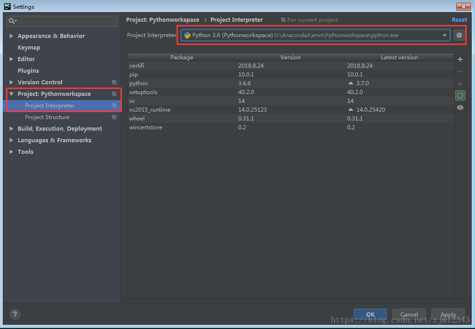Expand the Editor section
Viewport: 475px width, 329px height.
tap(11, 59)
